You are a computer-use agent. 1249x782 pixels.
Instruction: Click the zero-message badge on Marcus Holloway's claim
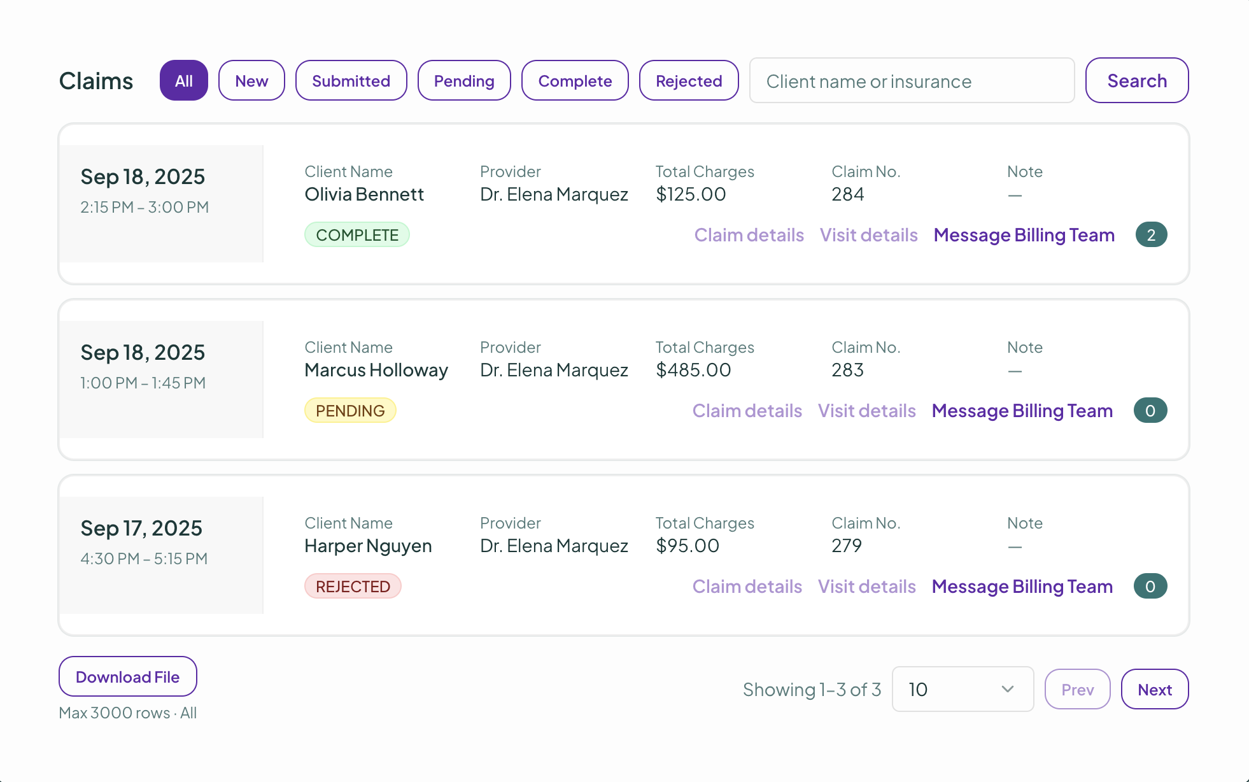pyautogui.click(x=1150, y=411)
